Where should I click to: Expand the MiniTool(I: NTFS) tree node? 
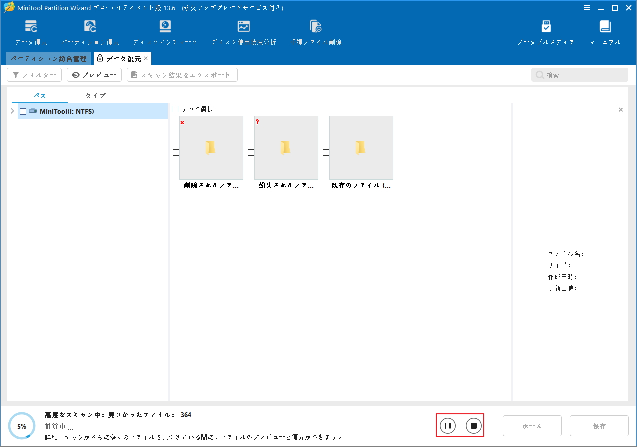pos(12,111)
